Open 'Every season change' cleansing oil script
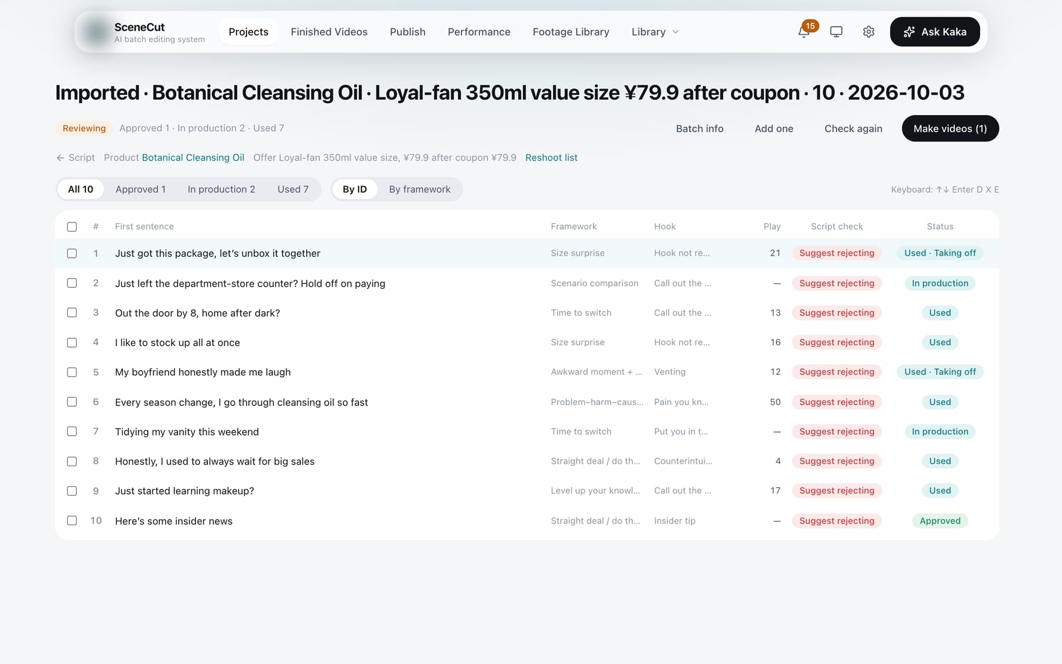 tap(241, 403)
